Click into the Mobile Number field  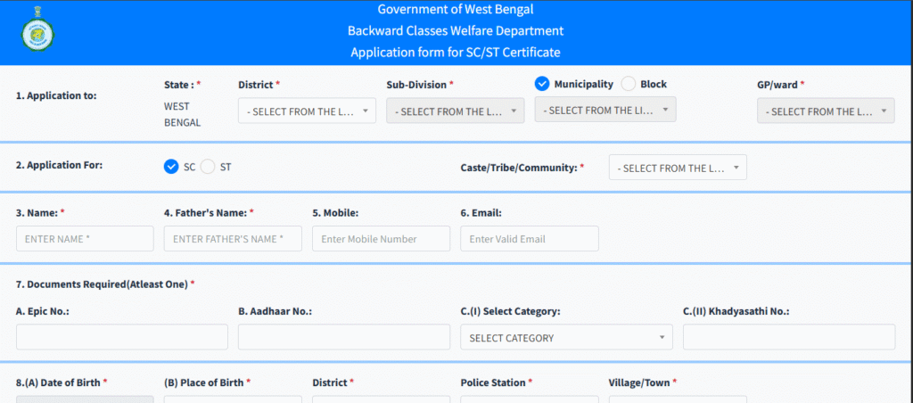point(382,239)
